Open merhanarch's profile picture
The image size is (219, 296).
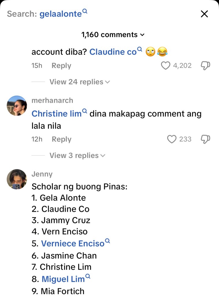[17, 106]
